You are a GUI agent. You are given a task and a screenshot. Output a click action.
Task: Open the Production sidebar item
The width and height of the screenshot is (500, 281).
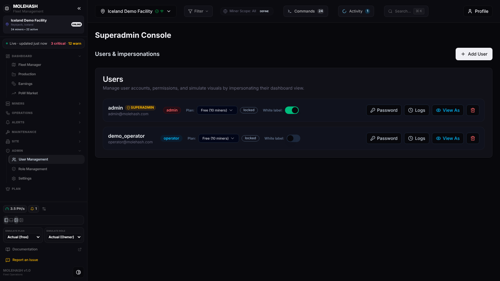(47, 74)
